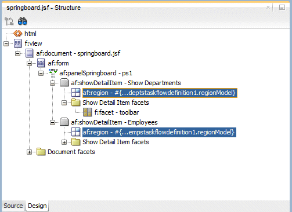This screenshot has width=292, height=212.
Task: Minimize the Structure panel
Action: [x=282, y=8]
